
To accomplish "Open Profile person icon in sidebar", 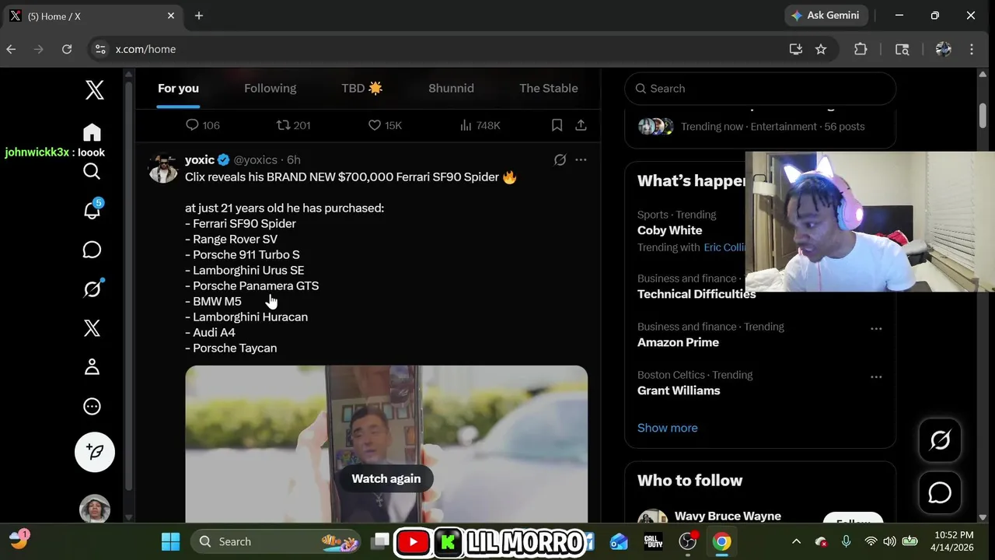I will (92, 367).
